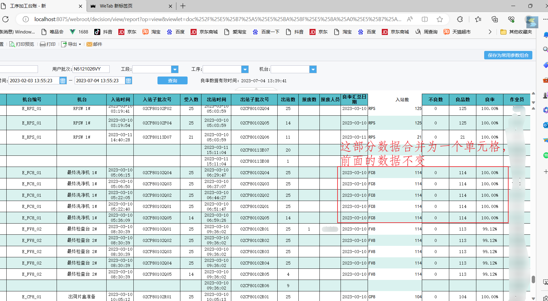Click start datetime field 2023-02-03
The width and height of the screenshot is (548, 301).
(x=34, y=81)
